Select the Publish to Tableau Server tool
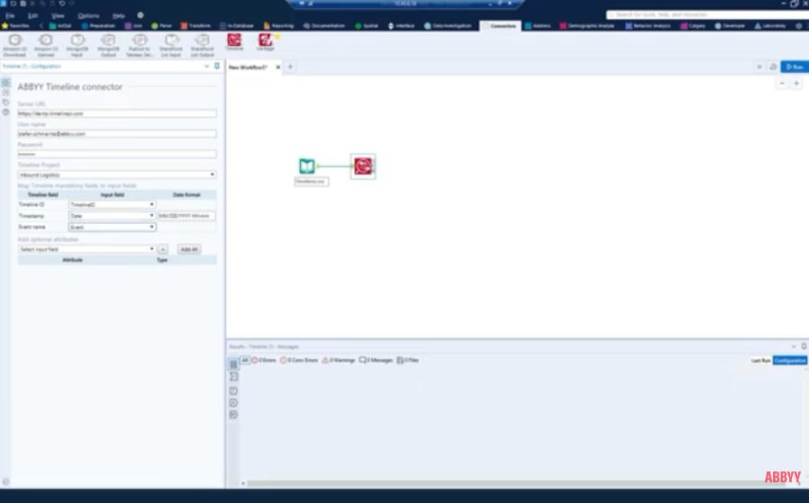This screenshot has width=809, height=503. point(140,45)
